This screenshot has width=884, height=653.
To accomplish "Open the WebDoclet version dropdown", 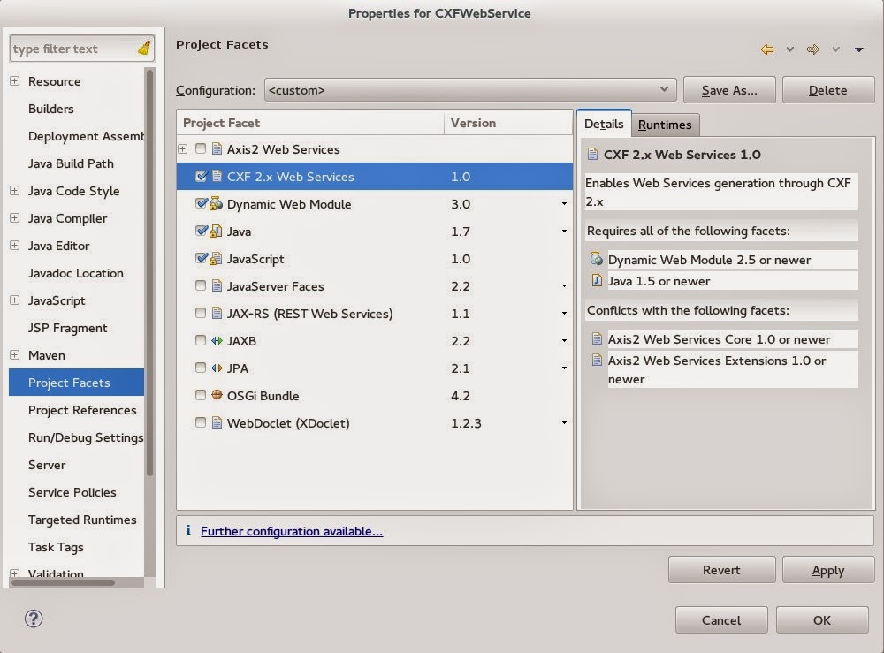I will [x=564, y=423].
